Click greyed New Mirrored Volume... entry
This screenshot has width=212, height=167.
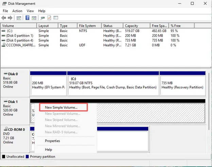tap(63, 126)
